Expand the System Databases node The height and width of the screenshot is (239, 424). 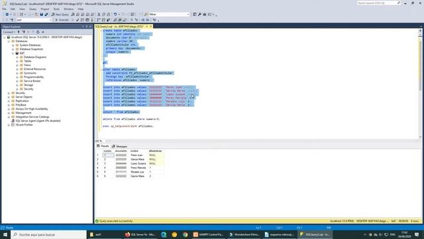tap(13, 45)
